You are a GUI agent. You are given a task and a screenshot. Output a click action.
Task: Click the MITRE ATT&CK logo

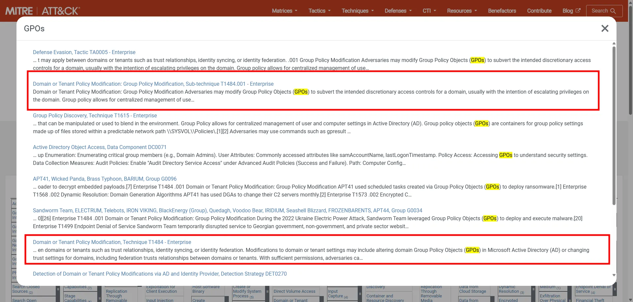click(43, 11)
